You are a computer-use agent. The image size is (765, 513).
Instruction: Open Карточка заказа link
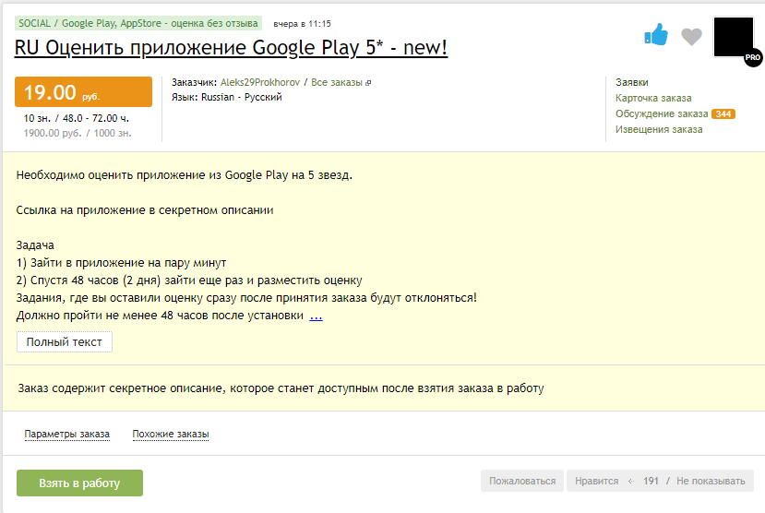tap(653, 98)
